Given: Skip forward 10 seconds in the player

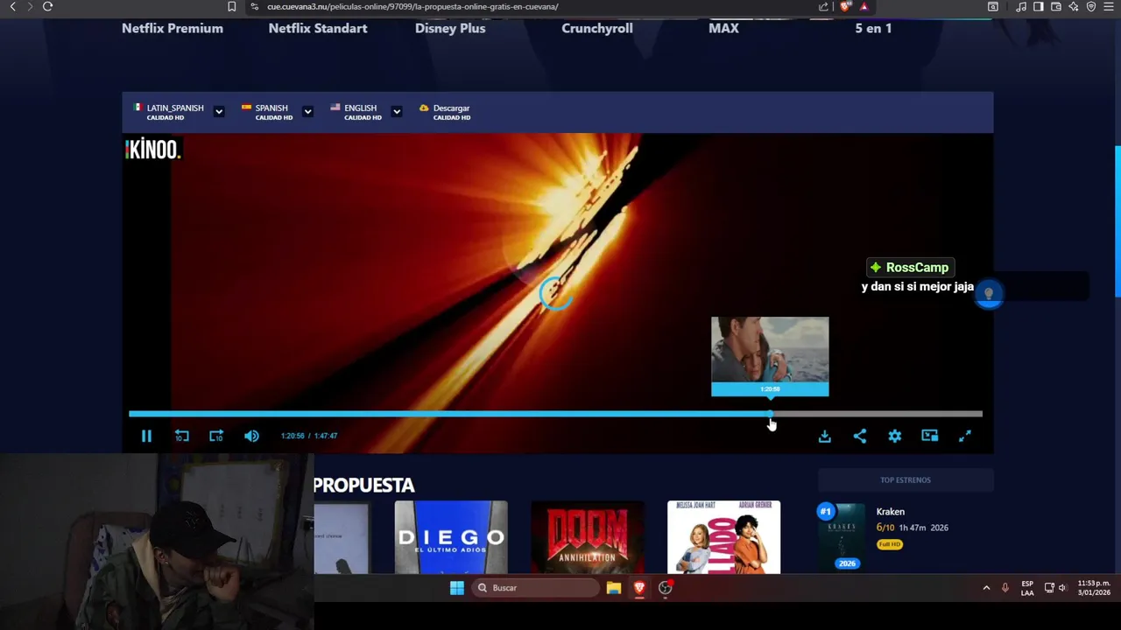Looking at the screenshot, I should 216,436.
